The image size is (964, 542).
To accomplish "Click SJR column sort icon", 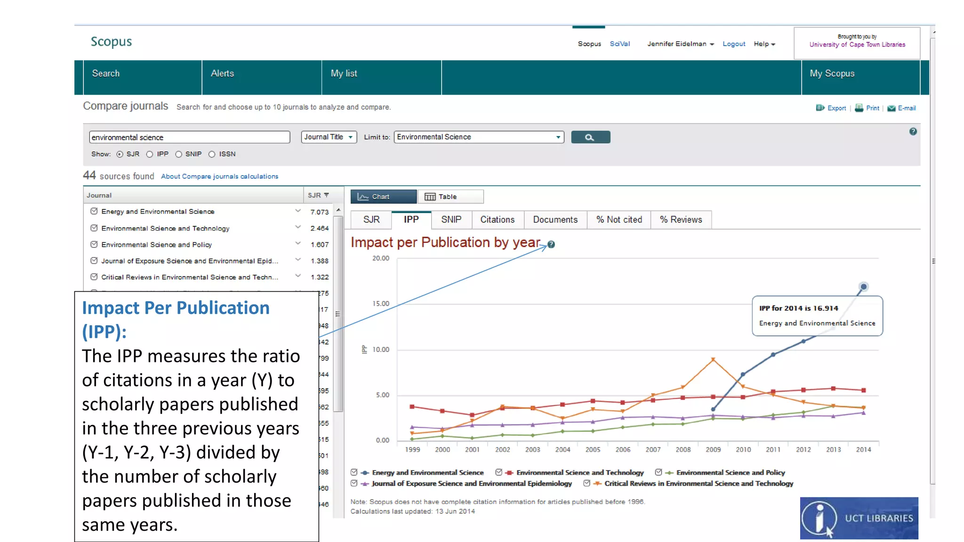I will coord(326,195).
